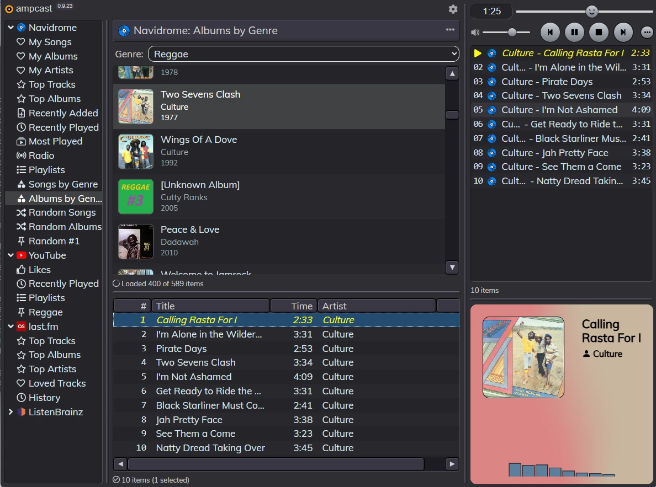Open the playlist more options button
656x487 pixels.
(647, 33)
